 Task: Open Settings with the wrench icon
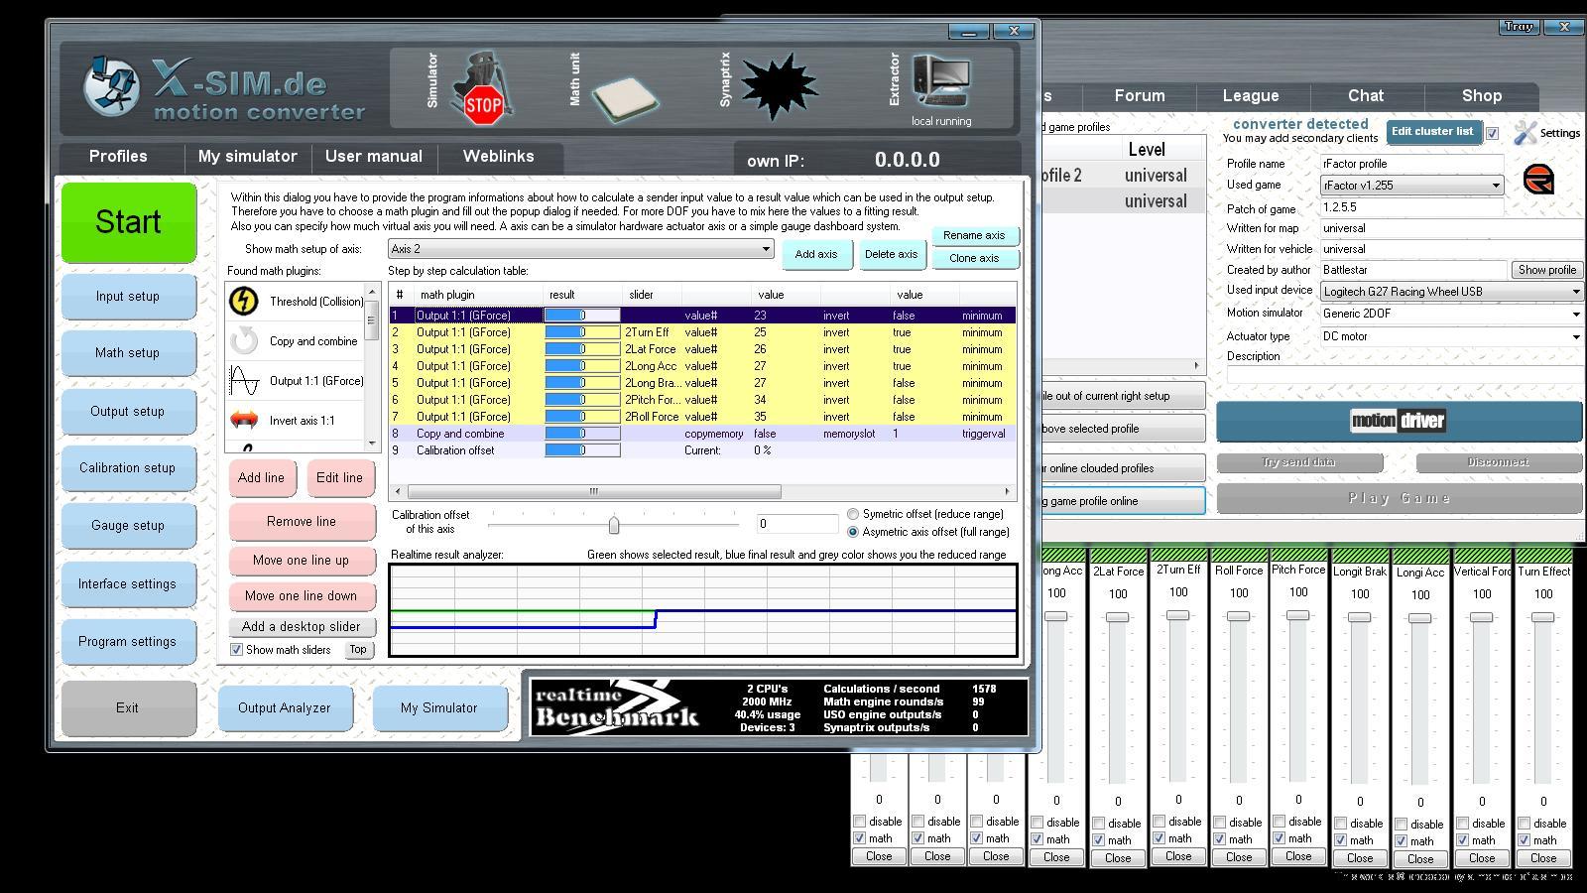(x=1526, y=133)
